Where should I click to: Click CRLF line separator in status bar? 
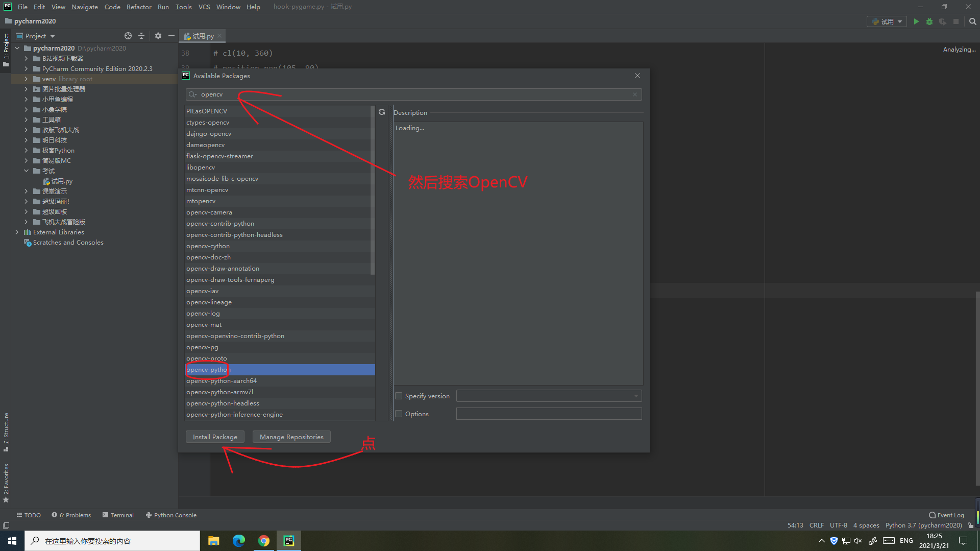click(x=816, y=525)
